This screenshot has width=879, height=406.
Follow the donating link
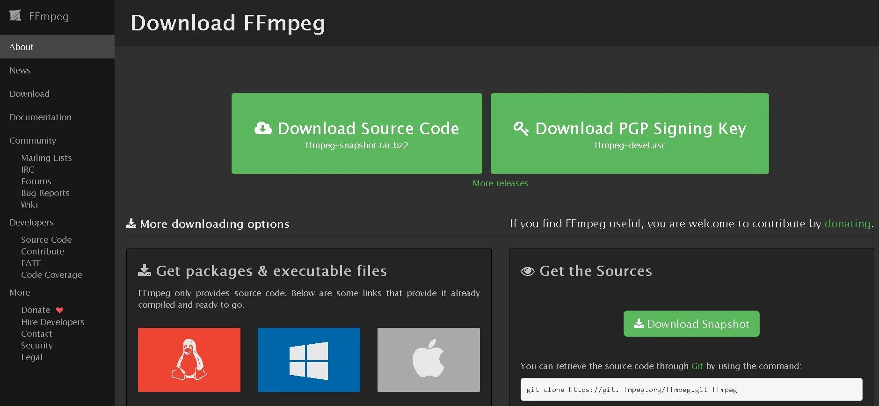[847, 224]
